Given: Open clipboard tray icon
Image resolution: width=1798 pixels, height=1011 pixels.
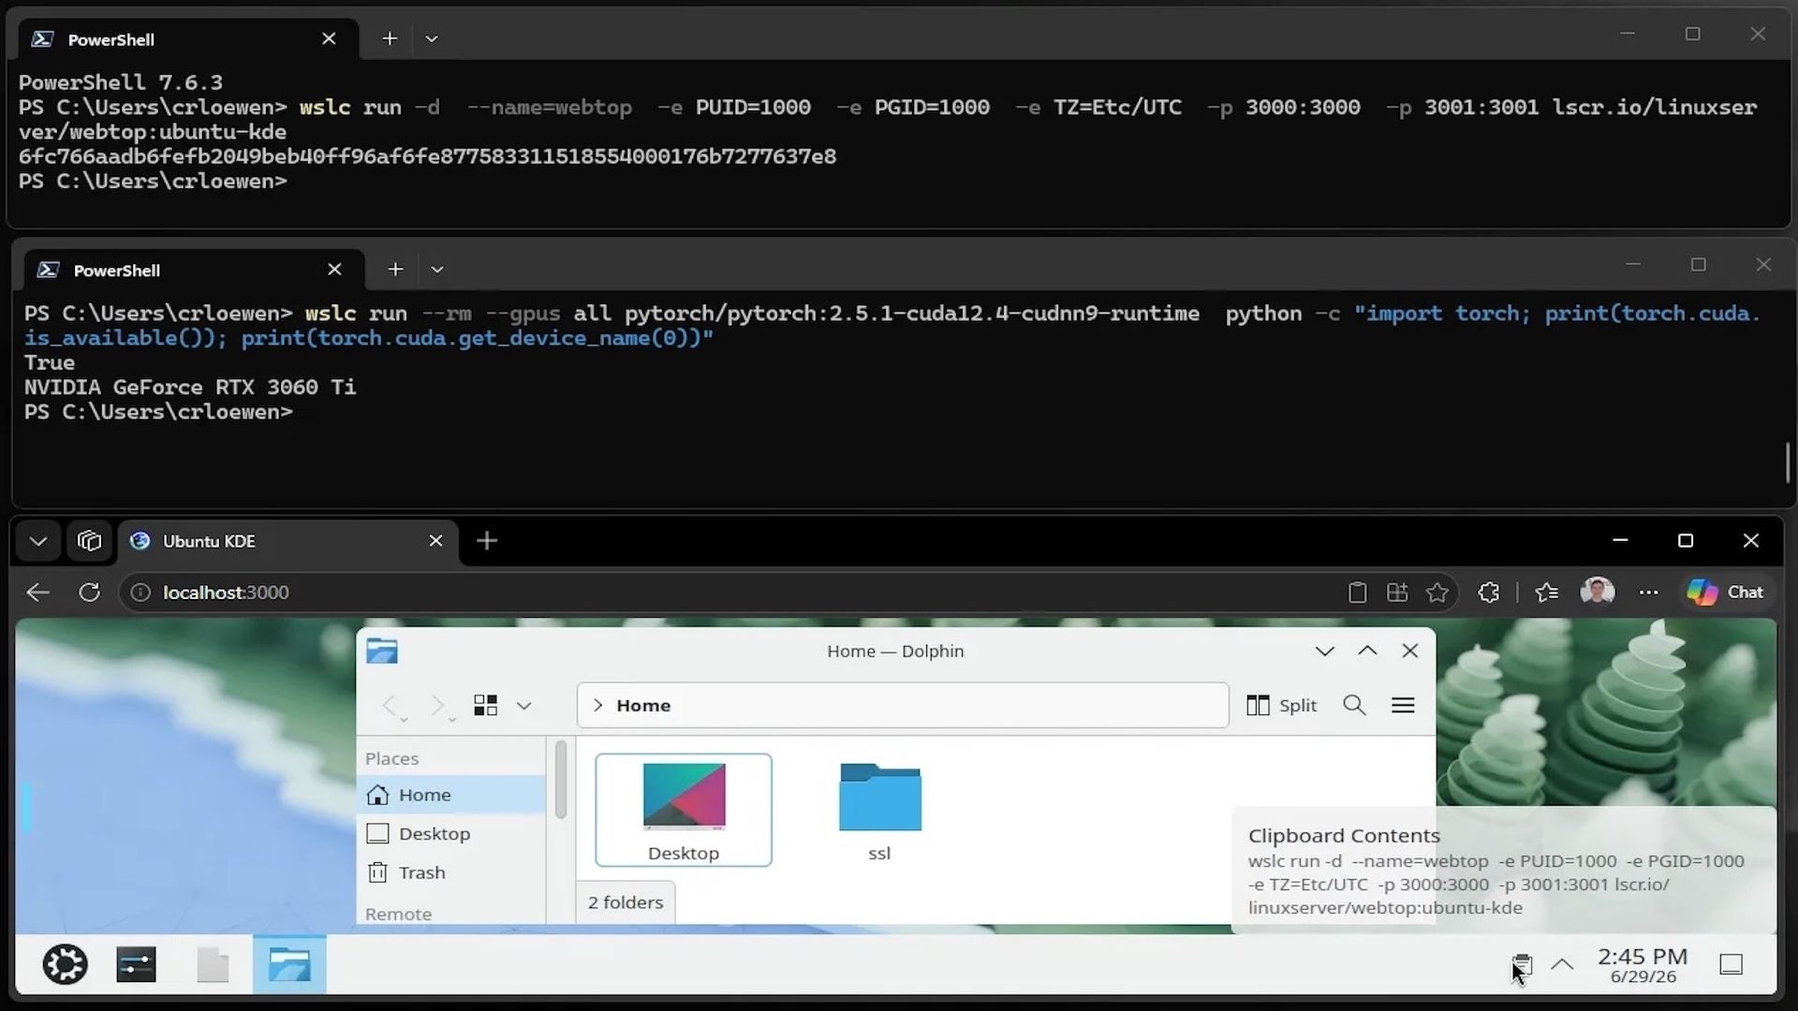Looking at the screenshot, I should [x=1522, y=964].
